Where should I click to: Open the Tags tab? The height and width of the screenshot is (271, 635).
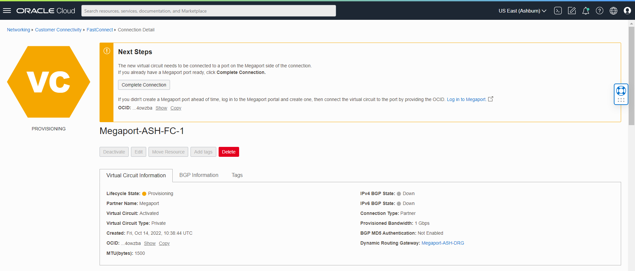[x=237, y=175]
